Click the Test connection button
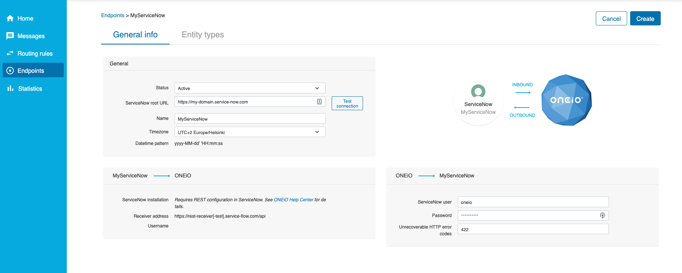682x273 pixels. coord(347,103)
